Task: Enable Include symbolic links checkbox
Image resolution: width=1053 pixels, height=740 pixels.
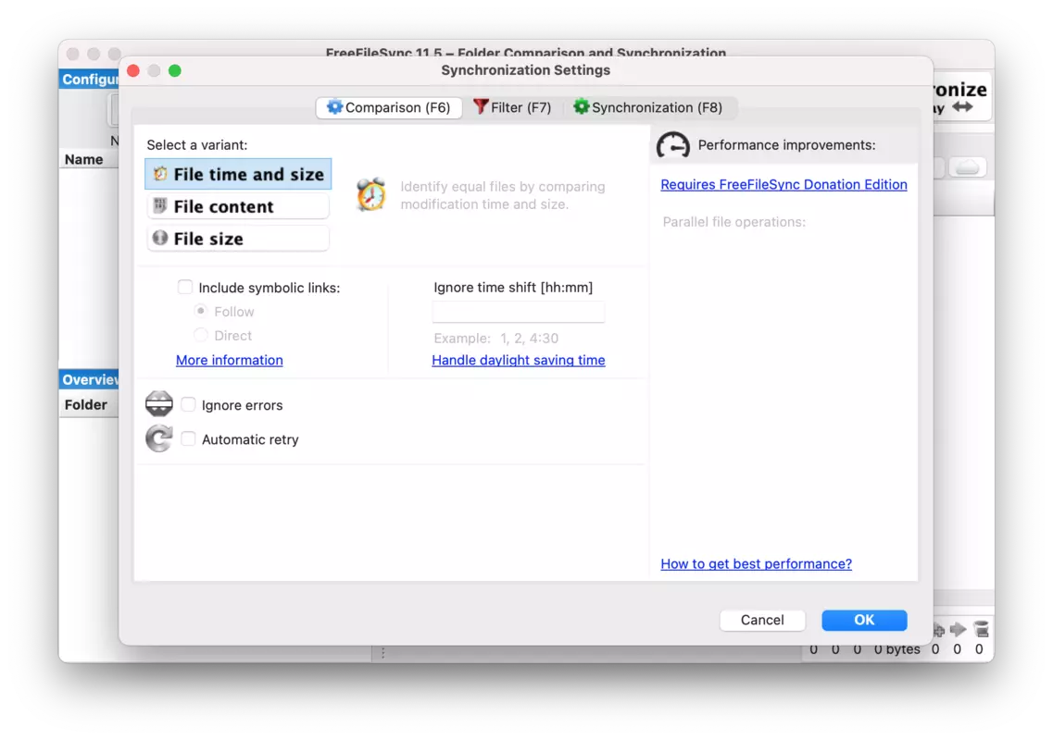Action: [x=184, y=287]
